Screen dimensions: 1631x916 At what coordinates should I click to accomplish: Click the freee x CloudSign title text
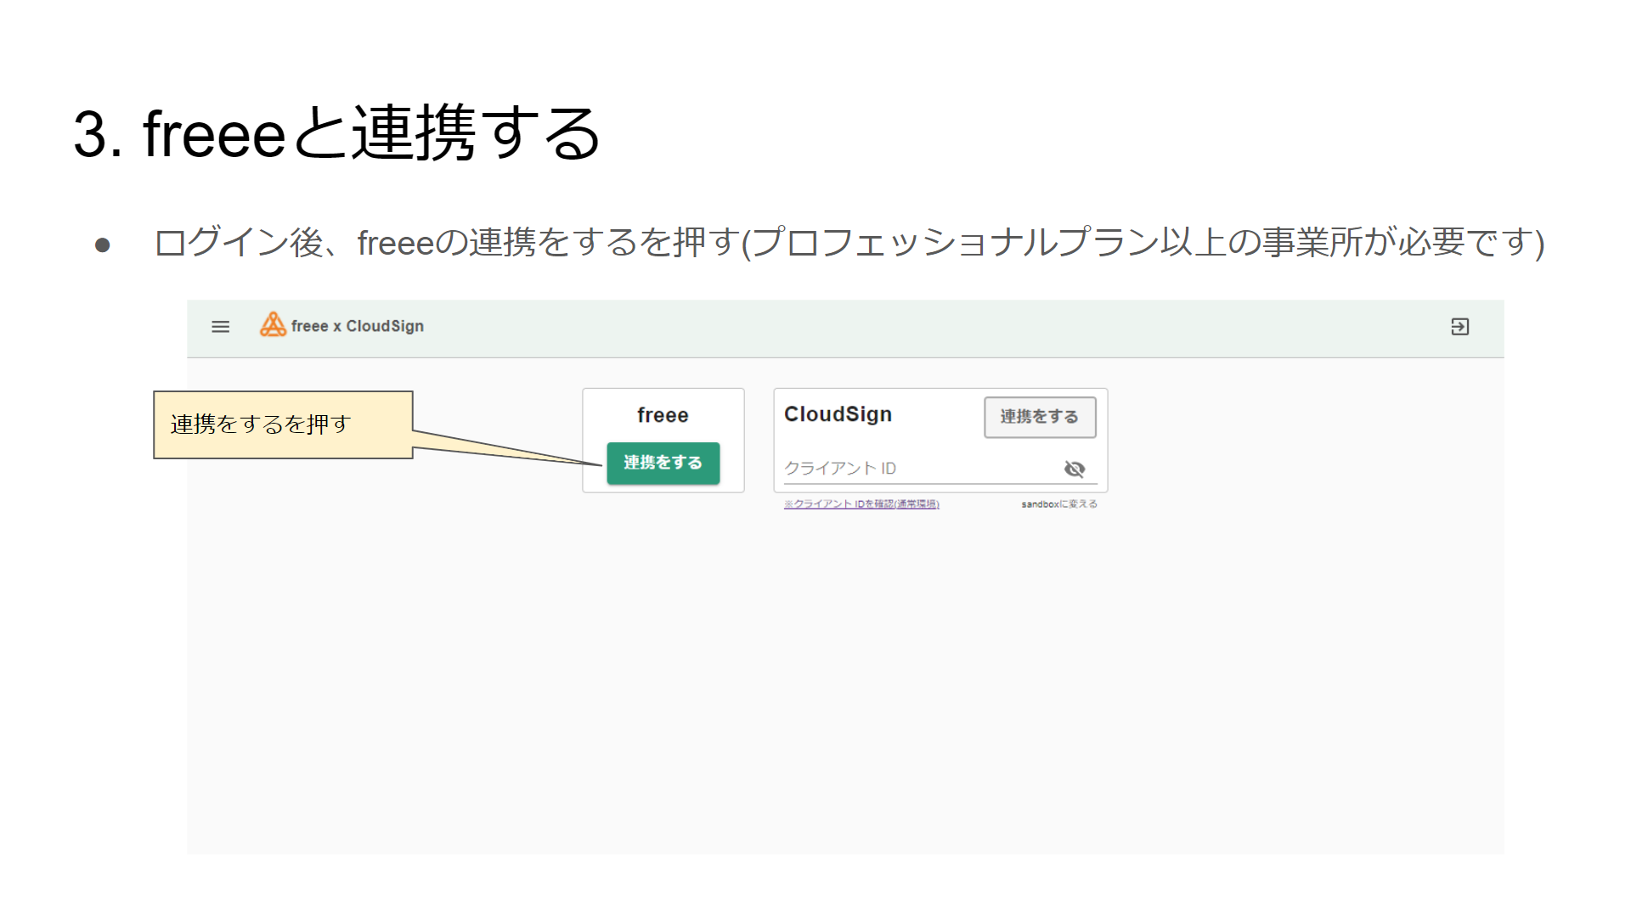(358, 326)
